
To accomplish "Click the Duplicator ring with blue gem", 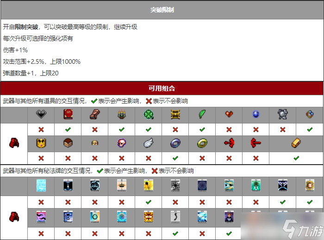I will point(310,114).
